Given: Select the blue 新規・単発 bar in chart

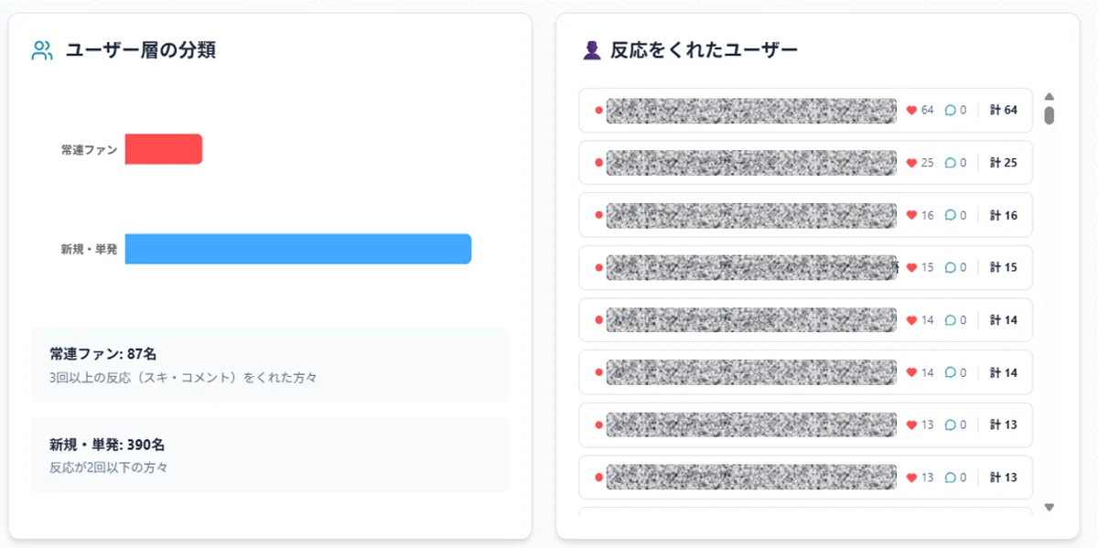Looking at the screenshot, I should tap(298, 249).
